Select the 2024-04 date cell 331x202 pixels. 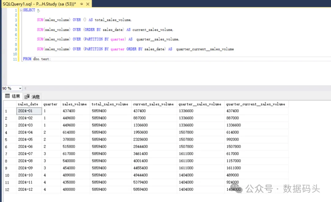[x=29, y=132]
